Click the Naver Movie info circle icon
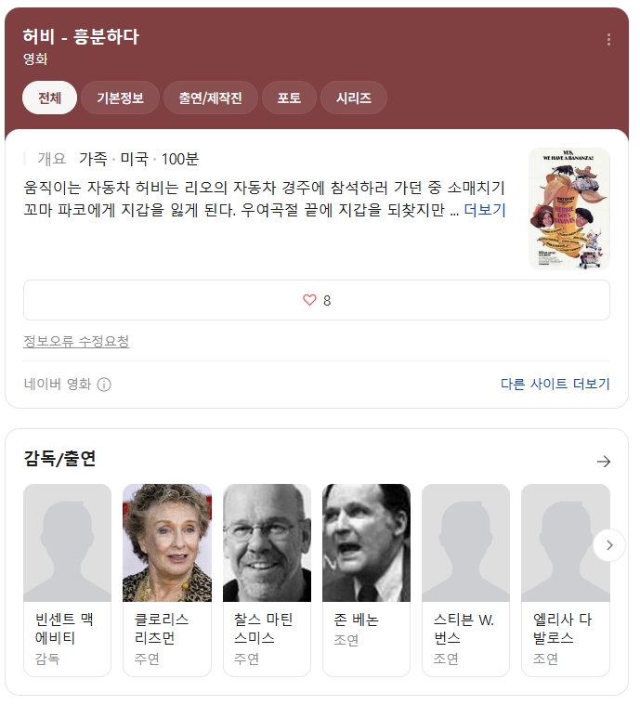Viewport: 640px width, 718px height. click(104, 385)
